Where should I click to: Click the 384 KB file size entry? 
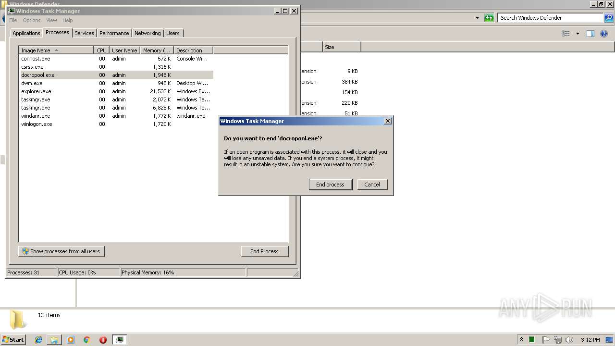[x=350, y=82]
